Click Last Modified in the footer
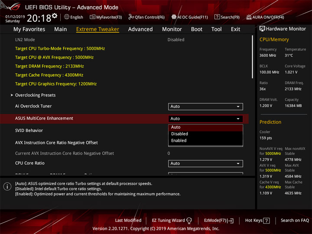Viewport: 312px width, 234px height. pos(128,221)
